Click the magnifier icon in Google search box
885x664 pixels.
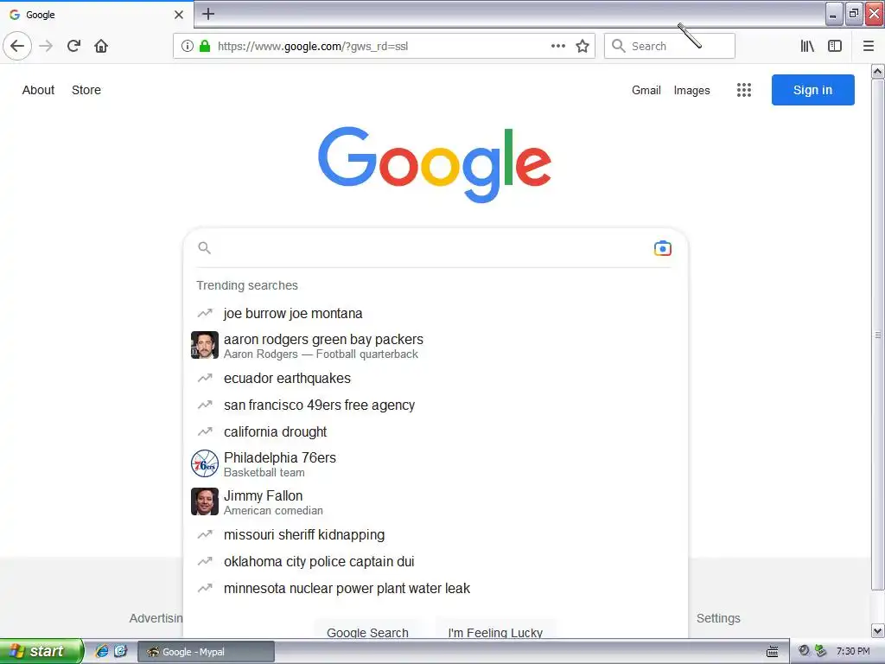pyautogui.click(x=204, y=248)
